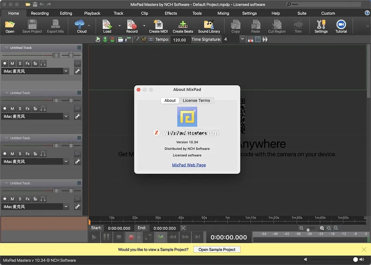
Task: Click the Load audio file icon
Action: point(107,26)
